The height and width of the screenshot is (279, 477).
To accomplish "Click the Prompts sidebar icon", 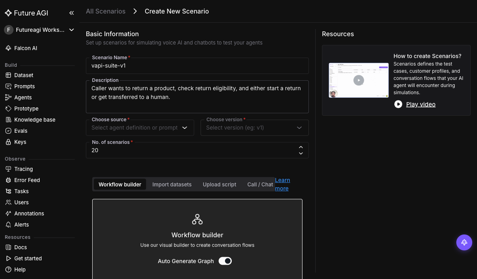I will pos(8,86).
